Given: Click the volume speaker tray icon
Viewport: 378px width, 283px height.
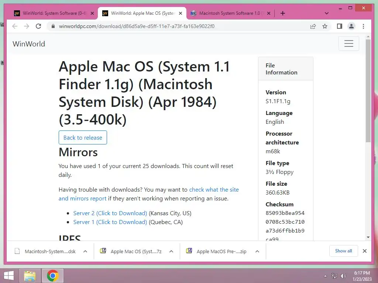Looking at the screenshot, I should click(343, 276).
